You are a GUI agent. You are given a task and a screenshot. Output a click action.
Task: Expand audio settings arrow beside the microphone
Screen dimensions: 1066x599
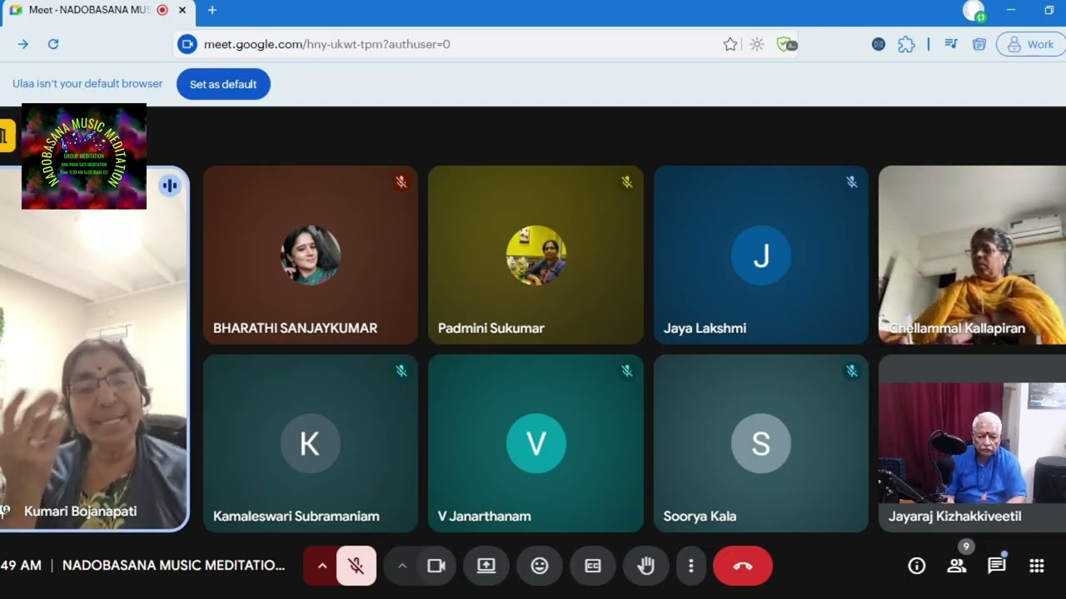click(321, 566)
